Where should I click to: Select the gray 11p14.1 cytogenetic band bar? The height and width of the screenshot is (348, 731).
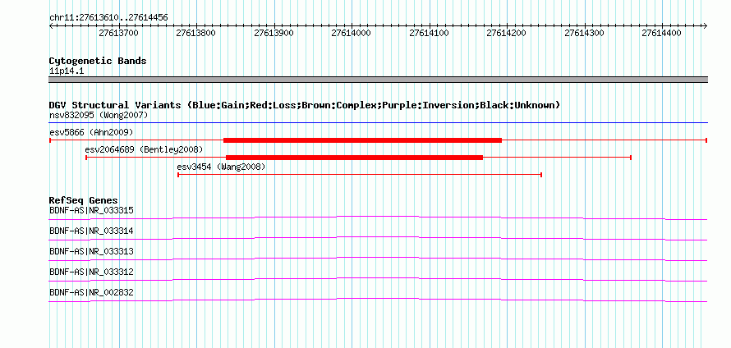point(378,80)
